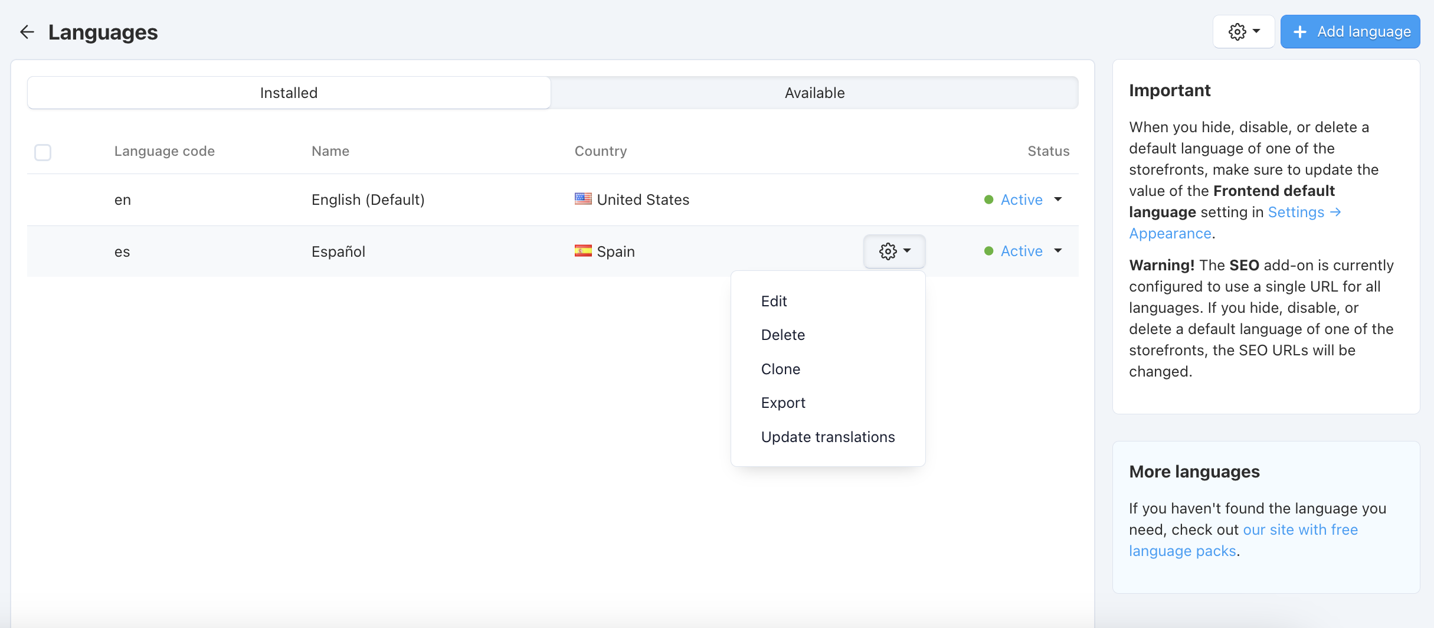
Task: Click the green status dot for English
Action: 989,199
